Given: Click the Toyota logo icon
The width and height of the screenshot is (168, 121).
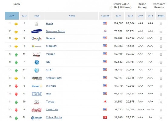Looking at the screenshot, I should pos(37,102).
